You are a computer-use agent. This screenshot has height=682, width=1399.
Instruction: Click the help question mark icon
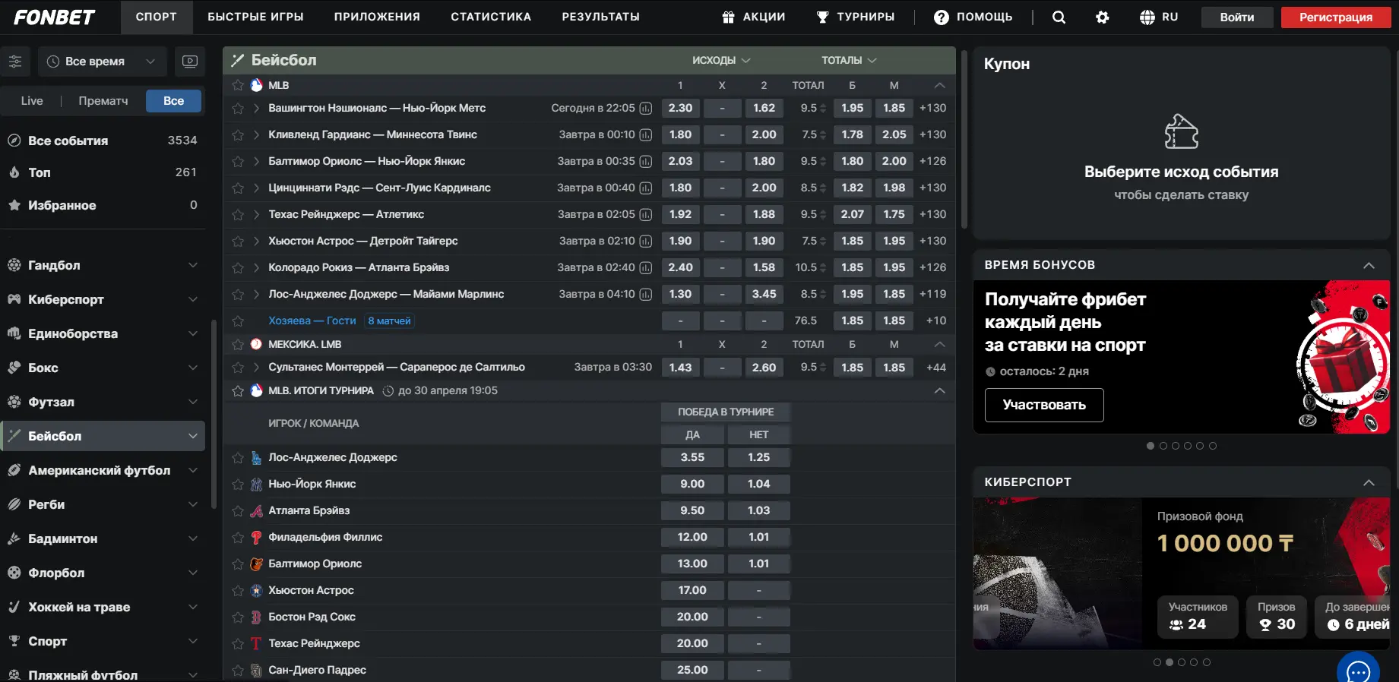coord(941,17)
